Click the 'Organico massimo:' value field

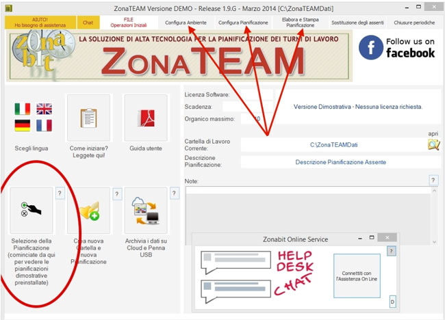(257, 119)
